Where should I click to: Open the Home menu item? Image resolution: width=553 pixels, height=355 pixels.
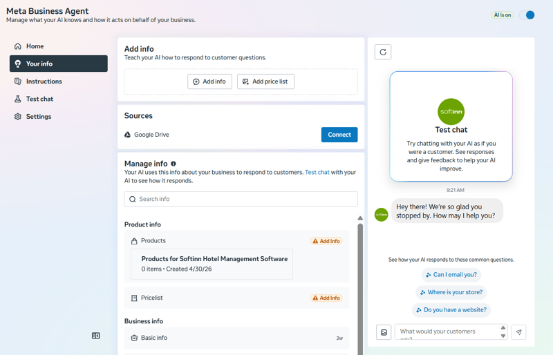coord(59,46)
